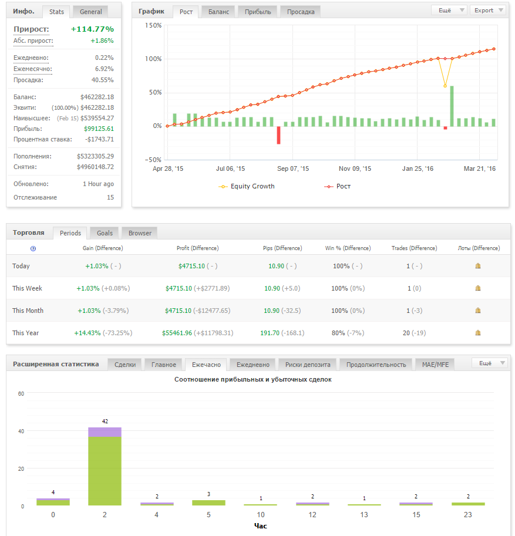This screenshot has height=536, width=515.
Task: Click the hour 2 bar labeled 42
Action: coord(105,466)
